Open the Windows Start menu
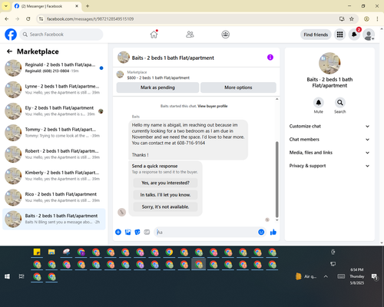Viewport: 384px width, 307px height. coord(7,276)
